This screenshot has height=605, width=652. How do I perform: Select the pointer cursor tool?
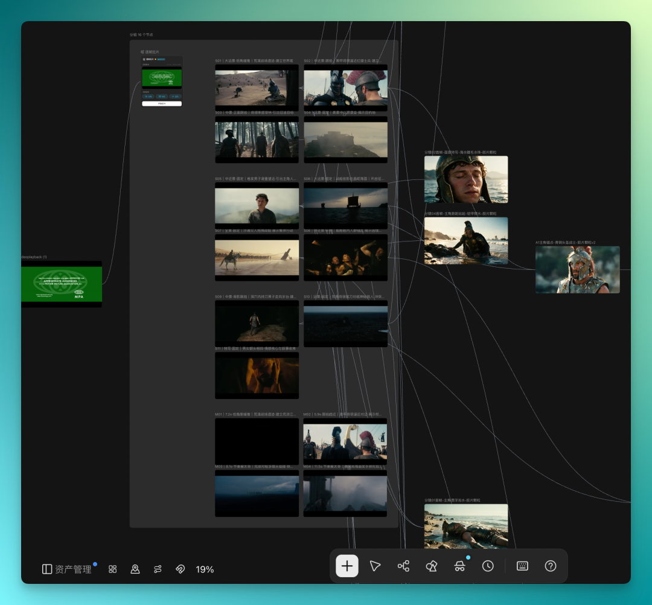coord(375,566)
